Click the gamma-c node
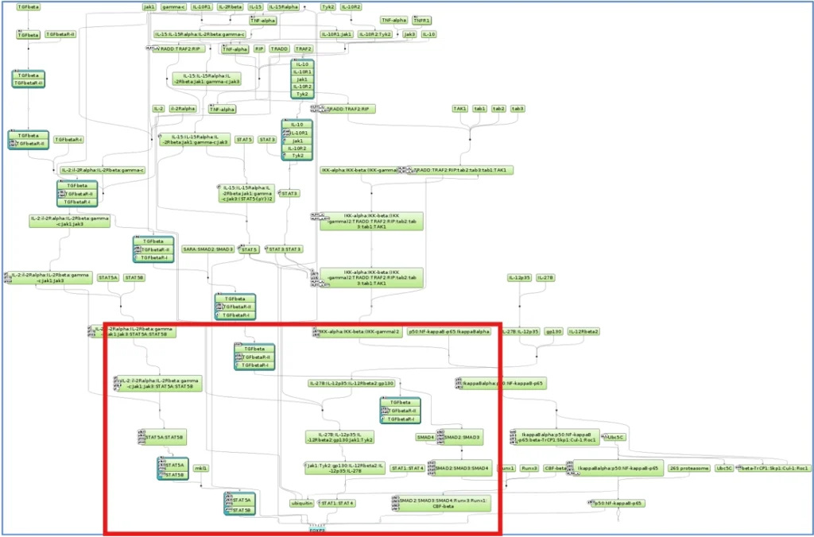Image resolution: width=814 pixels, height=537 pixels. click(x=173, y=7)
